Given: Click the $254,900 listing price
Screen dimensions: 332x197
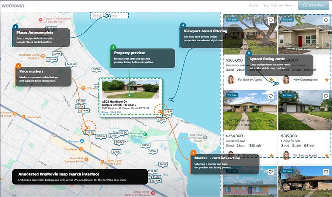Looking at the screenshot, I should [x=234, y=136].
